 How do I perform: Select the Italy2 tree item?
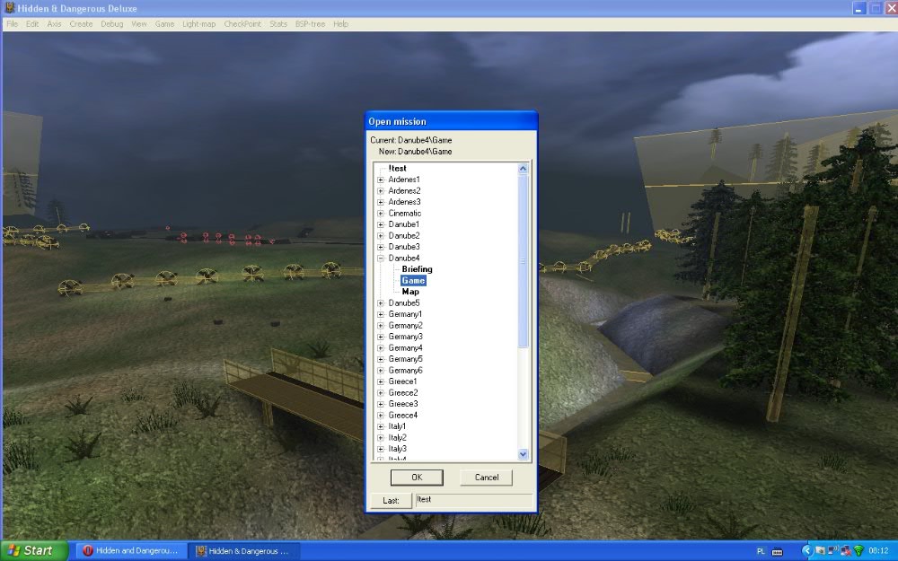click(x=398, y=438)
